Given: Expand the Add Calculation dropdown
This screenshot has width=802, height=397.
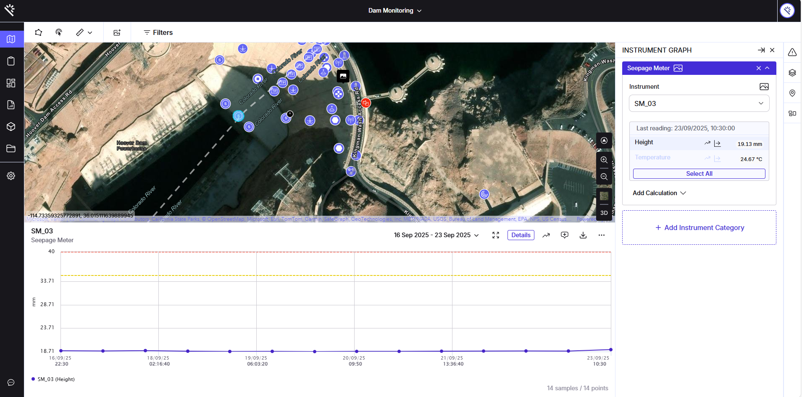Looking at the screenshot, I should click(x=659, y=193).
